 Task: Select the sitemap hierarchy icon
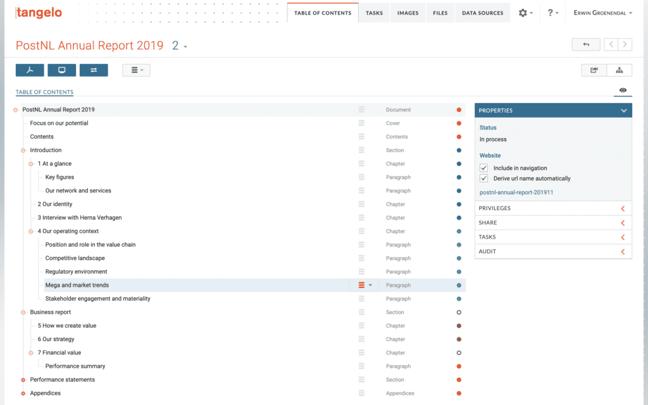[x=620, y=70]
